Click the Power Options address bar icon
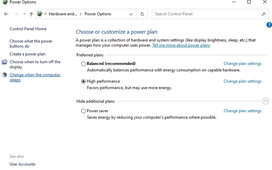Screen dimensions: 272x170 [40, 14]
